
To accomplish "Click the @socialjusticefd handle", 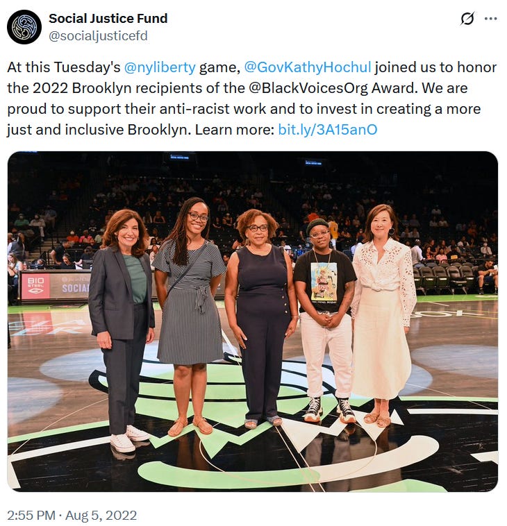I will (98, 36).
